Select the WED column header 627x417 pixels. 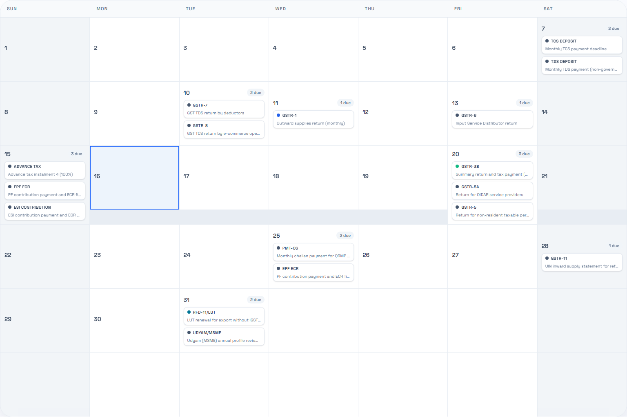click(x=281, y=9)
